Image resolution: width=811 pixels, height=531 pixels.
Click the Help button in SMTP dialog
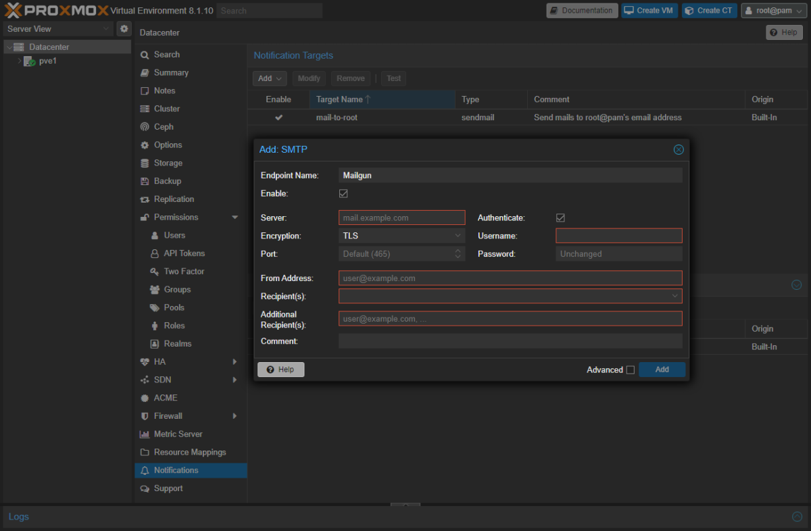(280, 370)
